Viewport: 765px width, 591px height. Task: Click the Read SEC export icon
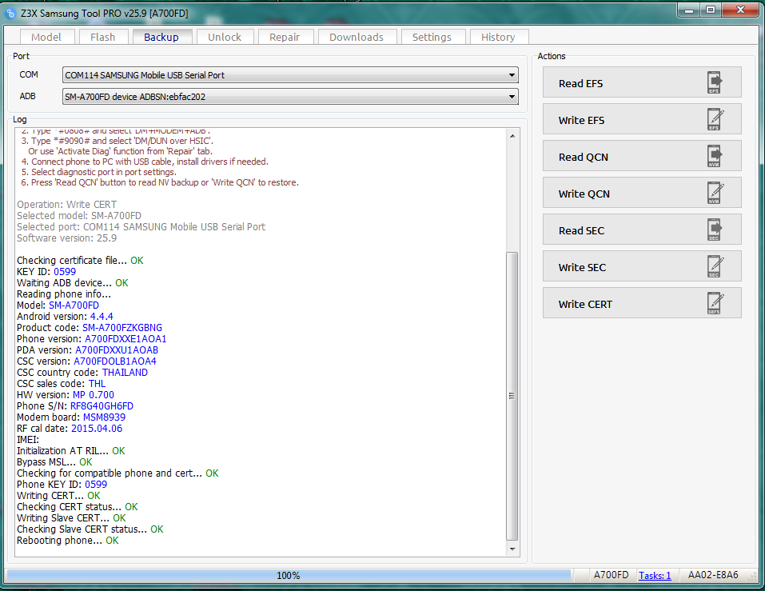[x=715, y=230]
